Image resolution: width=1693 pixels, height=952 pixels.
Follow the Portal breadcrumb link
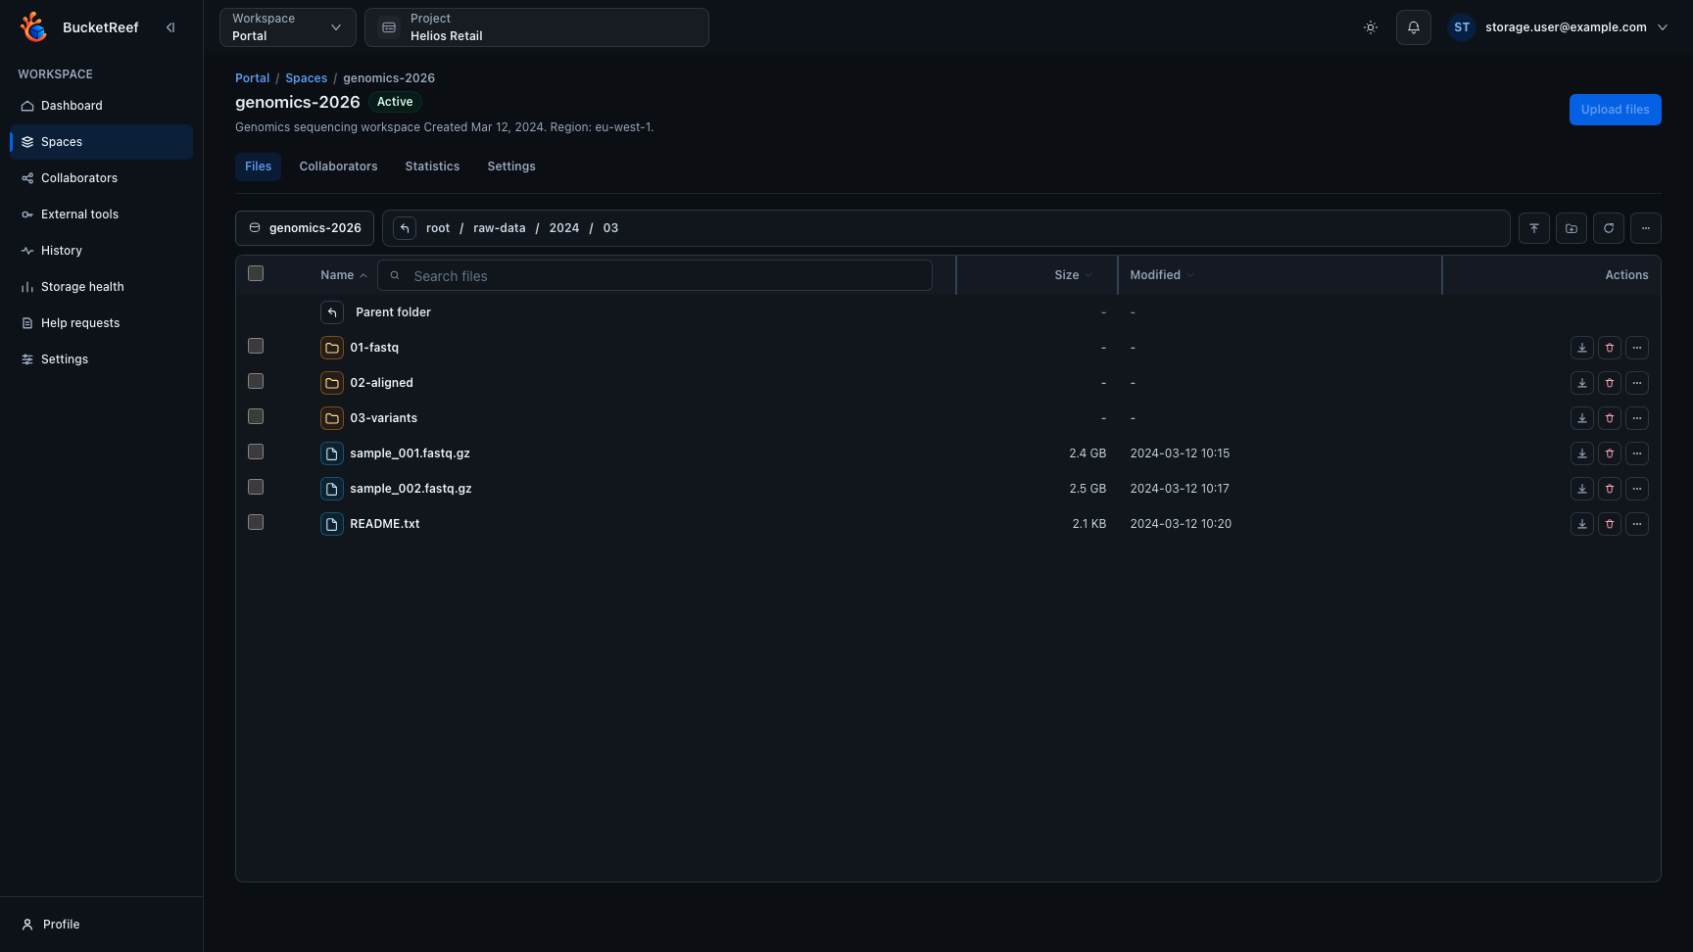pyautogui.click(x=252, y=78)
